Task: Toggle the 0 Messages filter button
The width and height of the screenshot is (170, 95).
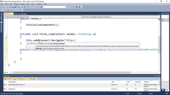Action: (31, 79)
